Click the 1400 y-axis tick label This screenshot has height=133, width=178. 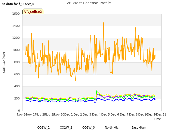pos(16,26)
